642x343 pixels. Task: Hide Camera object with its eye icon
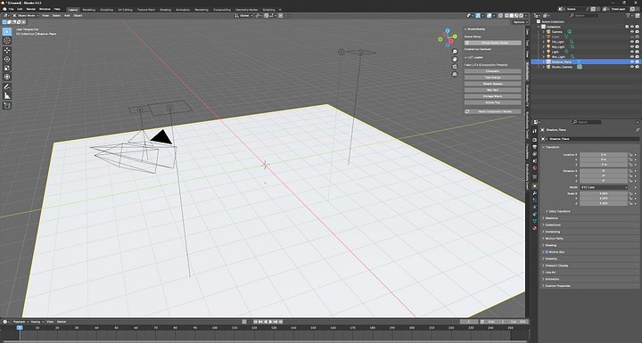coord(632,31)
